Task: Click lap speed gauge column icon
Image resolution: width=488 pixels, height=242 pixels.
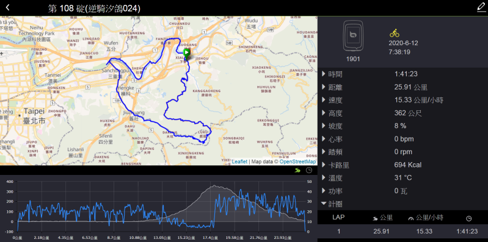Action: [411, 218]
